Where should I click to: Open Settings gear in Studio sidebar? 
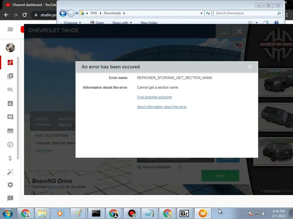tap(10, 185)
